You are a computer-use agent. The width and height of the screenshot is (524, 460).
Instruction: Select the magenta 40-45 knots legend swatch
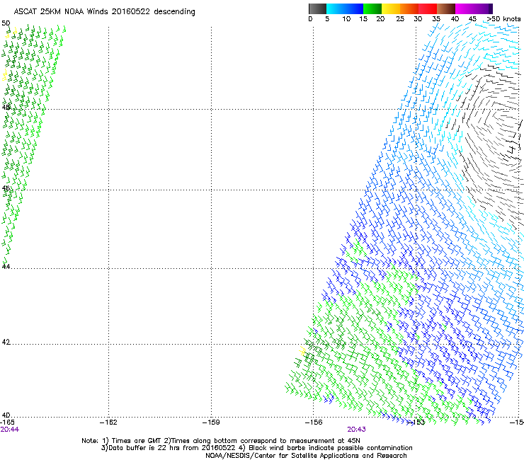(x=465, y=8)
